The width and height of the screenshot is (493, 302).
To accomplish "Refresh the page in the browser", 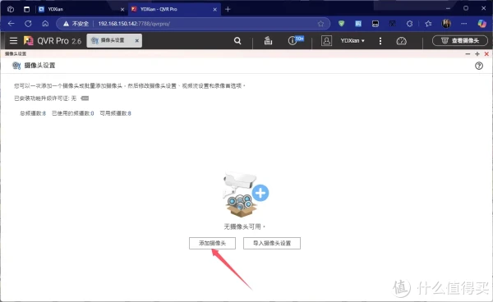I will 28,24.
